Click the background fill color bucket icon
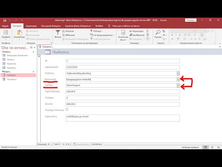This screenshot has height=167, width=222. coord(184,39)
